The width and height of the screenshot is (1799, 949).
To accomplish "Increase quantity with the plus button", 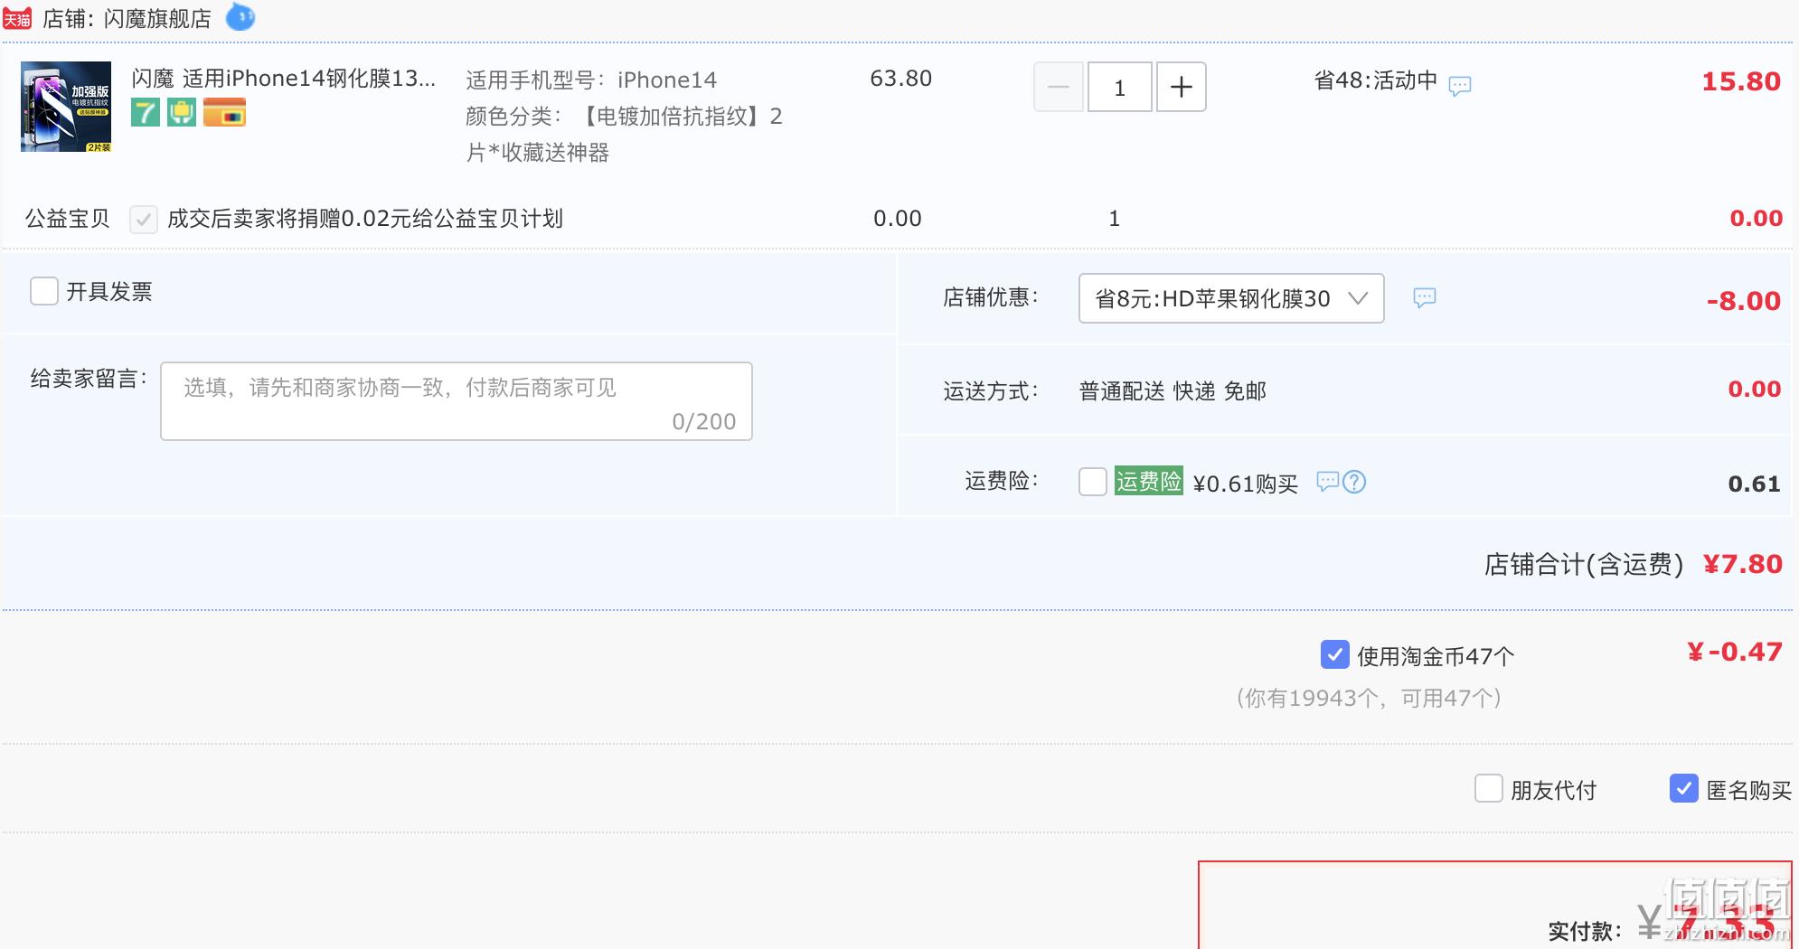I will coord(1182,87).
